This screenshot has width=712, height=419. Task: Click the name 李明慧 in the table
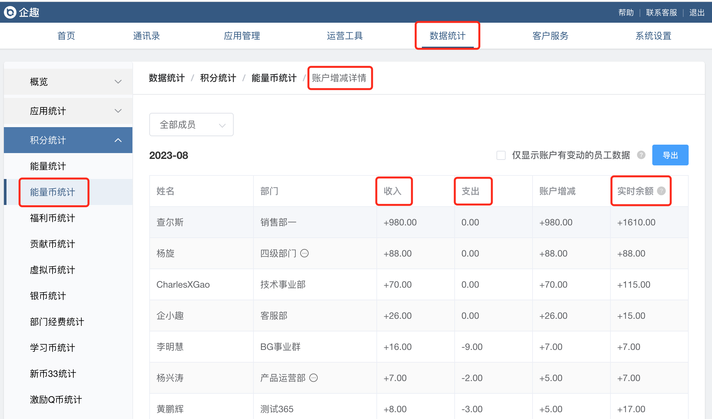[x=170, y=347]
